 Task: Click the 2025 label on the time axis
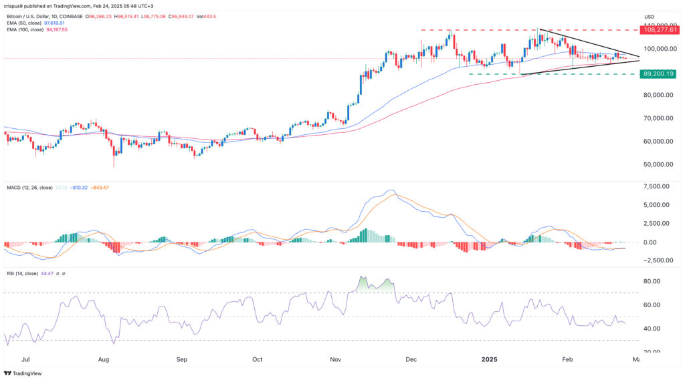490,359
